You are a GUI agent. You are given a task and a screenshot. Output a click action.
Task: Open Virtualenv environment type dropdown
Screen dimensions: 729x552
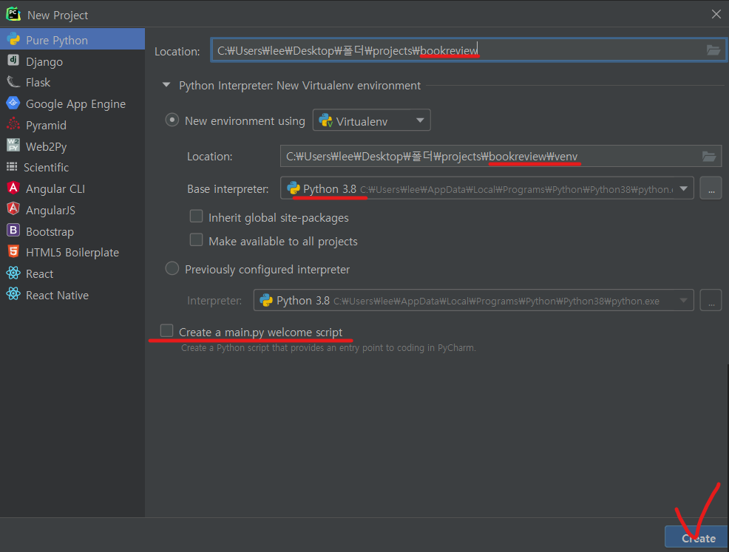point(371,120)
